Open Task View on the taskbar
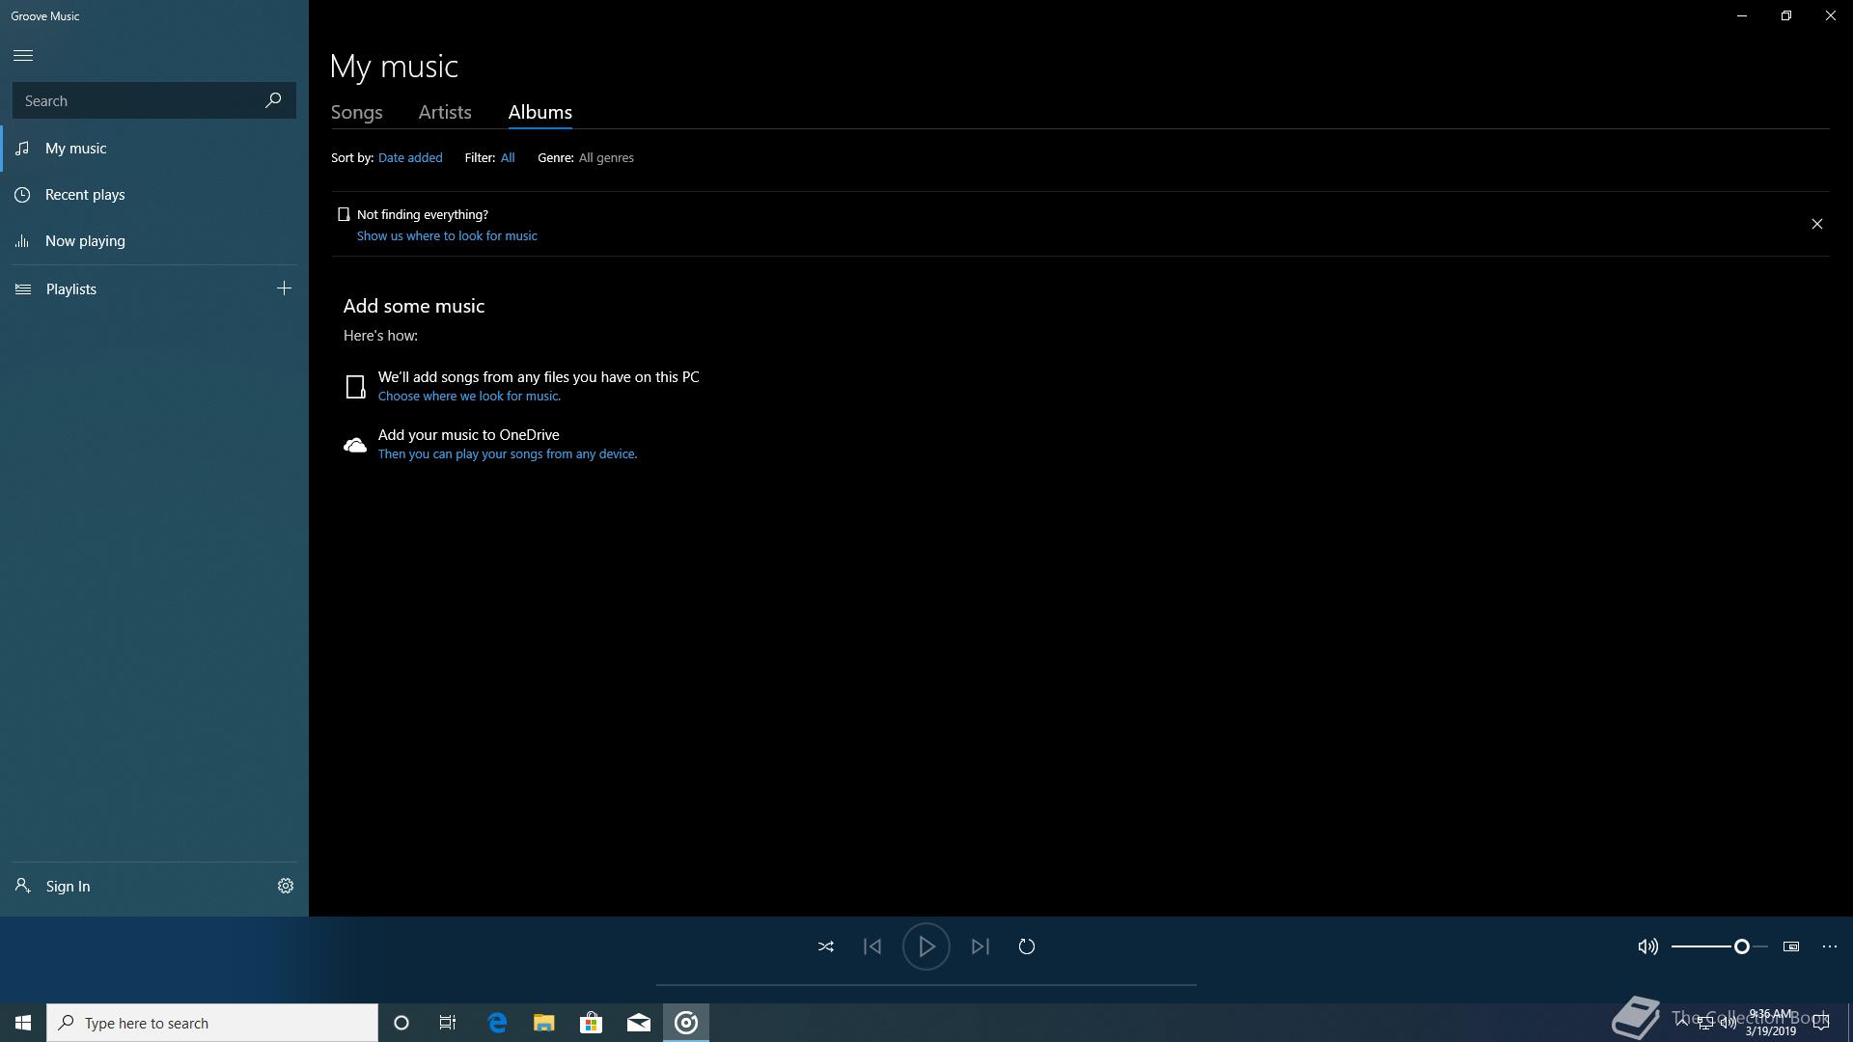Screen dimensions: 1853x1042 click(448, 1023)
